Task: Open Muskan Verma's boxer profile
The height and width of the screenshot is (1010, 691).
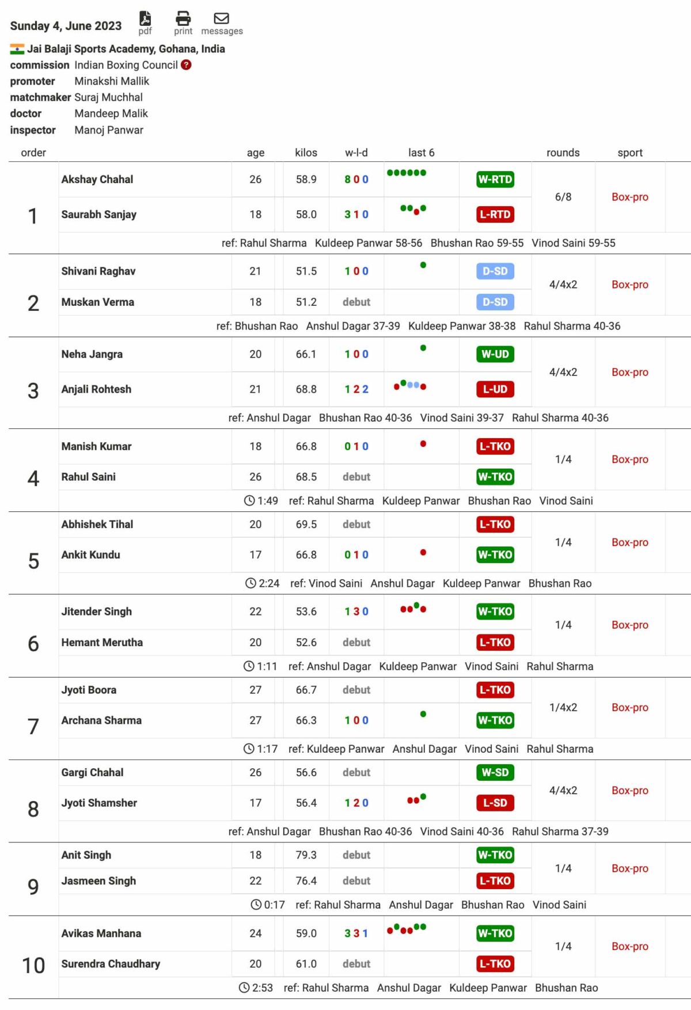Action: pos(98,302)
